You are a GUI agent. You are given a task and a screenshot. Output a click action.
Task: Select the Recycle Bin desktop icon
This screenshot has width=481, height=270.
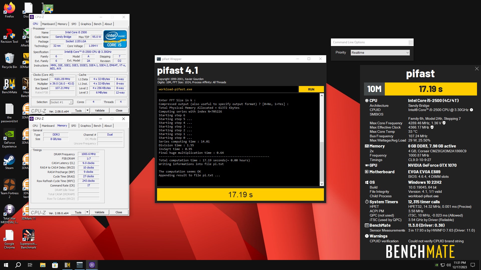[x=9, y=61]
